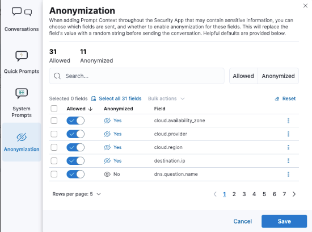Check the destination.ip row checkbox

[x=54, y=161]
